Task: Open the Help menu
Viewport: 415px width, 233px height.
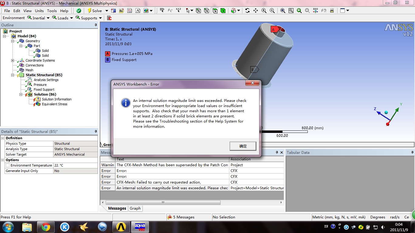Action: (x=64, y=11)
